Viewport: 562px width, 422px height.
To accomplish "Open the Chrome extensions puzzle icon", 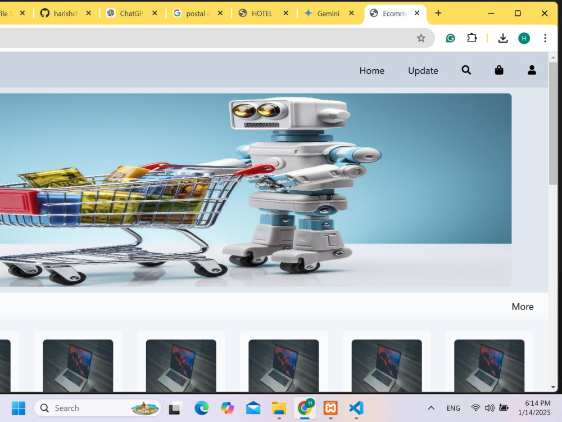I will point(472,38).
